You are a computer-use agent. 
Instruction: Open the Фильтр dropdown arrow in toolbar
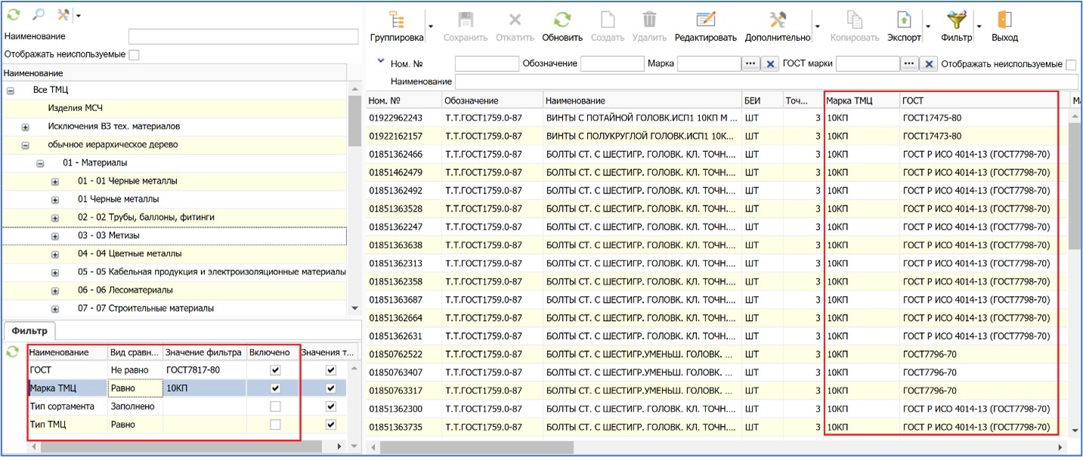click(979, 26)
